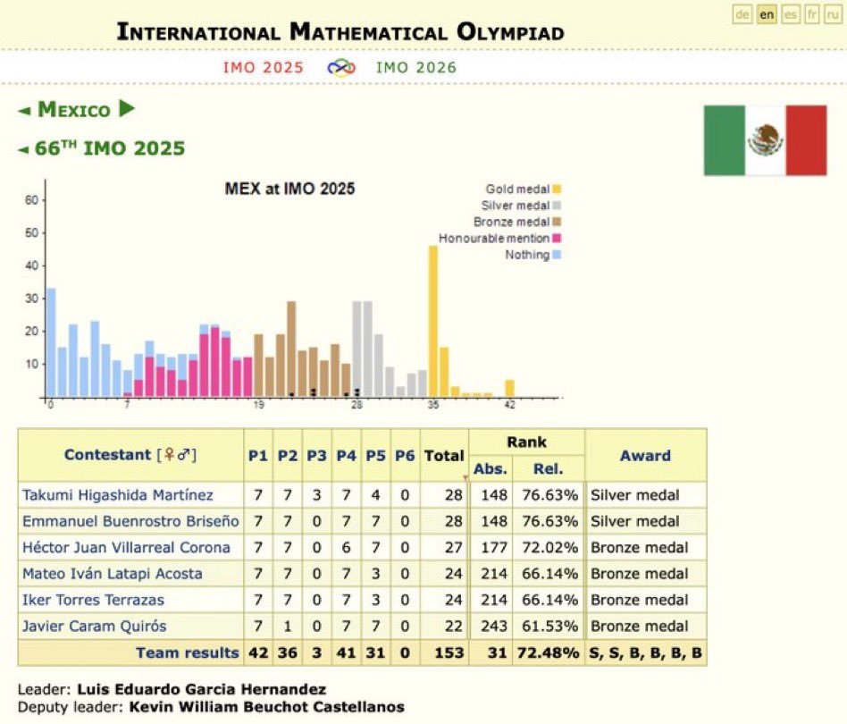Image resolution: width=847 pixels, height=724 pixels.
Task: Open Takumi Higashida Martínez profile
Action: tap(118, 495)
